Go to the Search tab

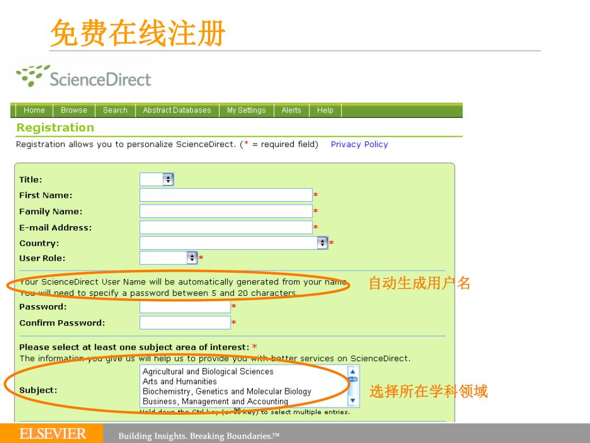coord(115,110)
